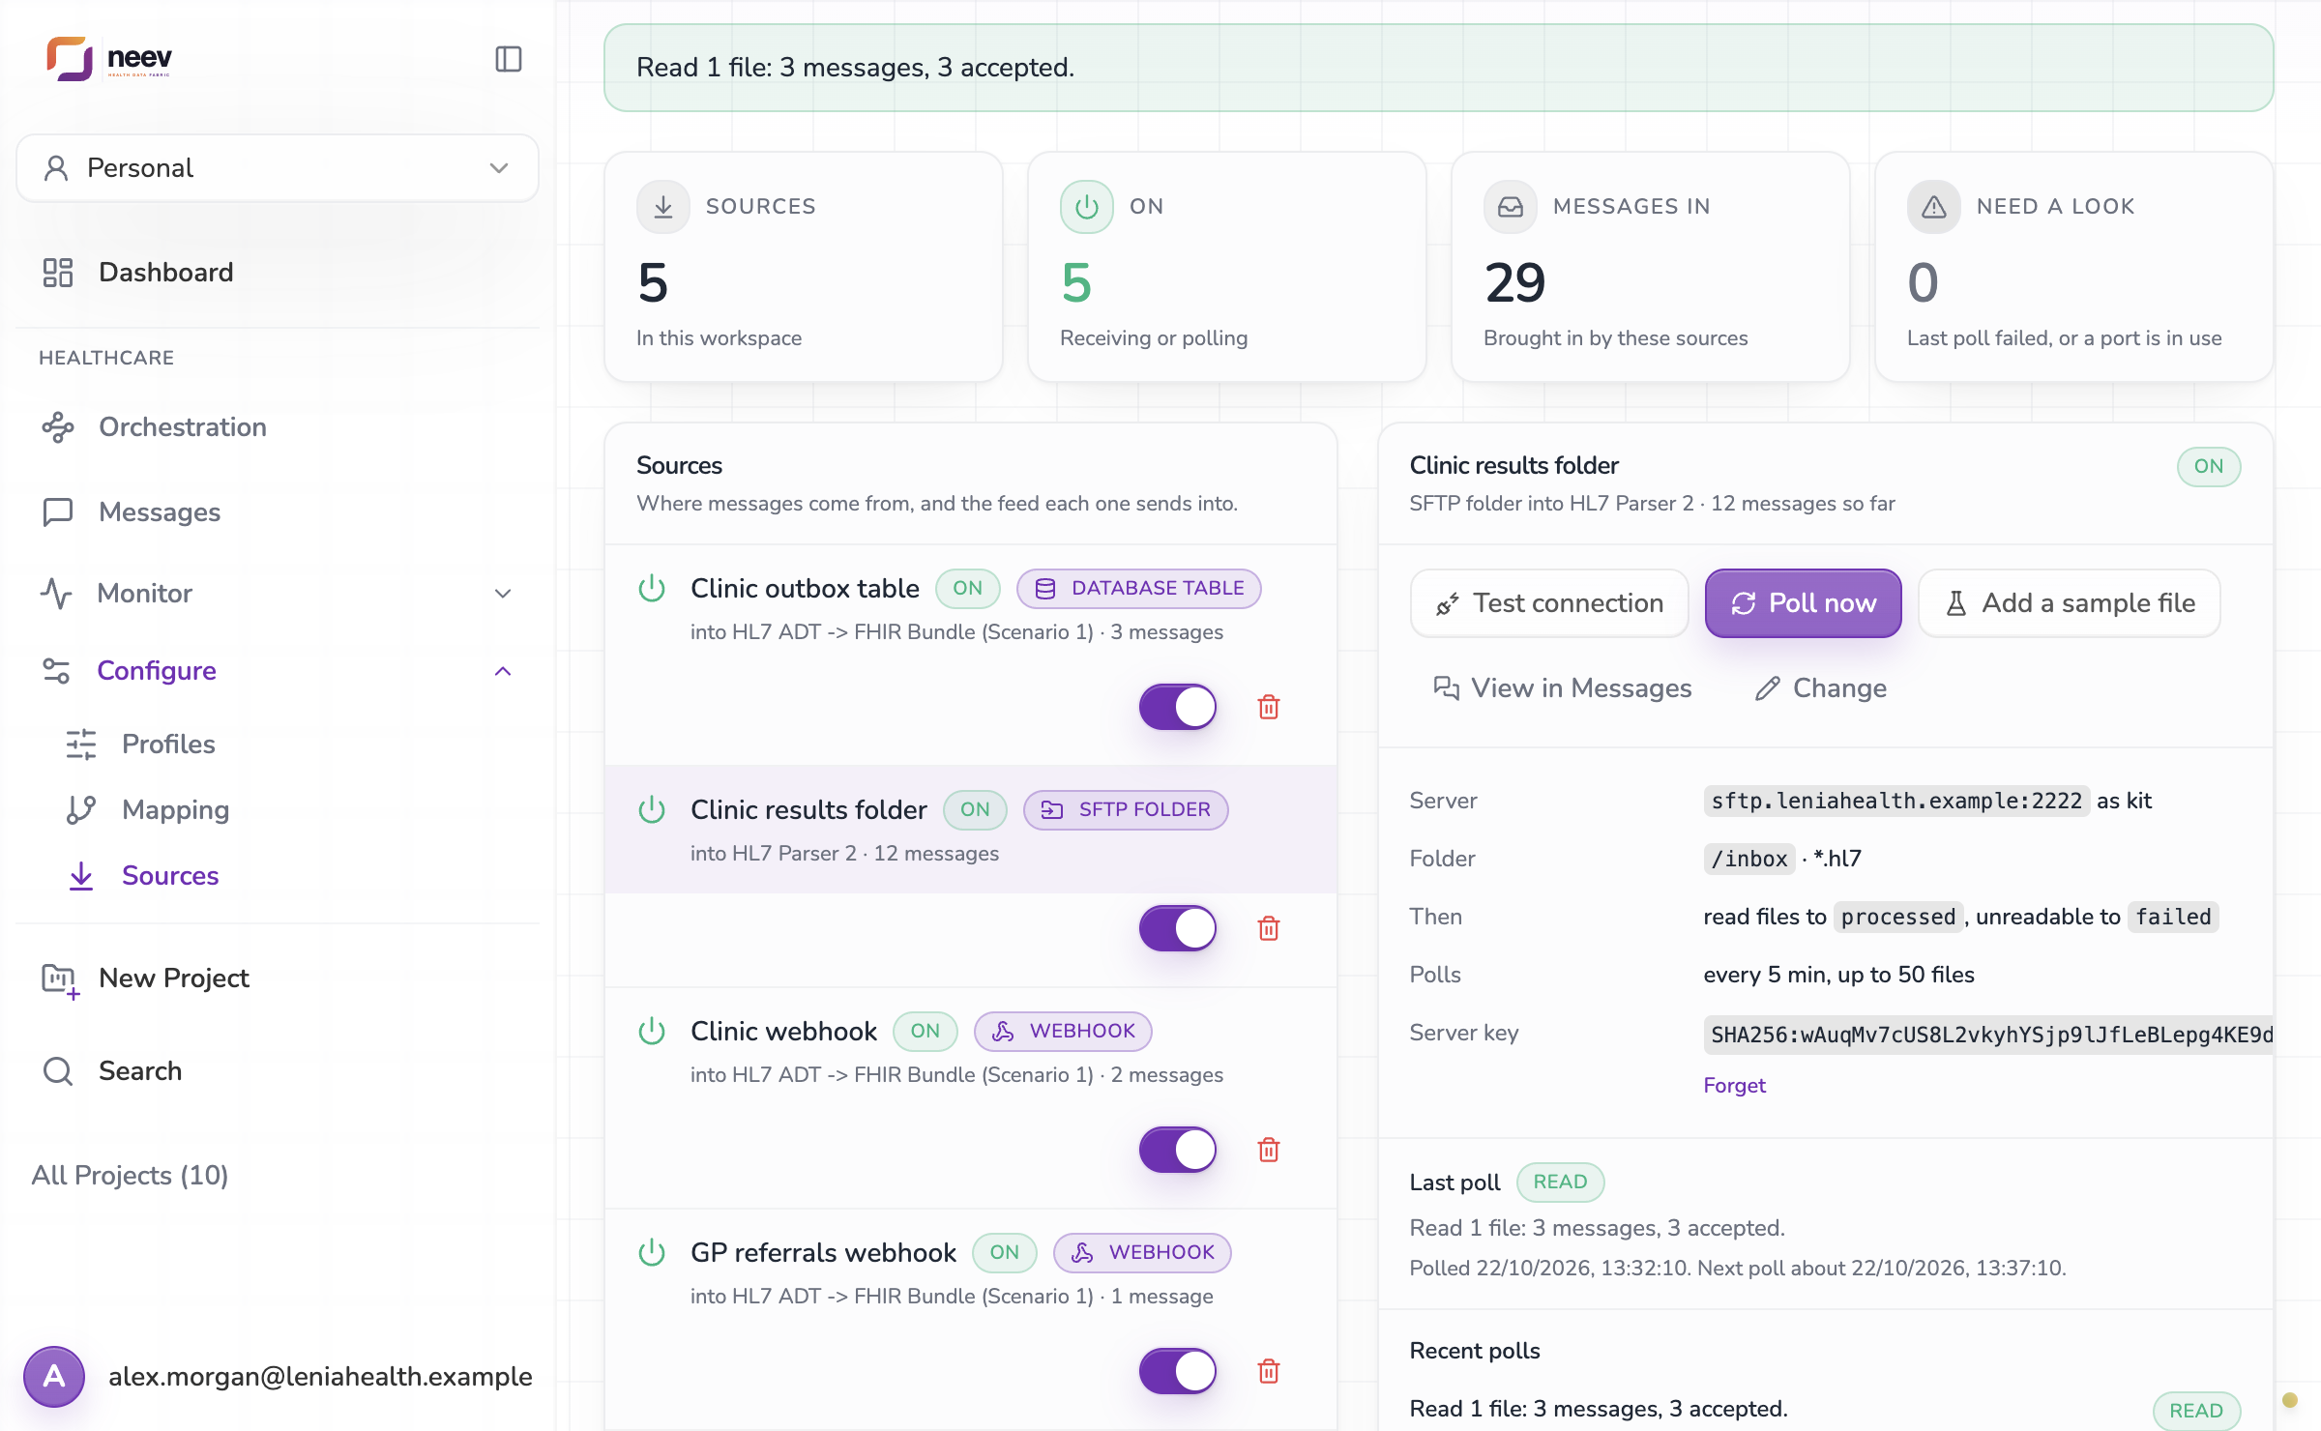This screenshot has height=1431, width=2321.
Task: Click the neev logo
Action: click(109, 59)
